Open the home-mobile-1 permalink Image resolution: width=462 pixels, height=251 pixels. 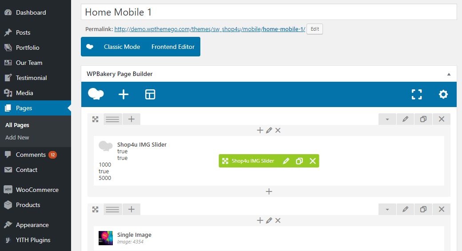pos(210,29)
